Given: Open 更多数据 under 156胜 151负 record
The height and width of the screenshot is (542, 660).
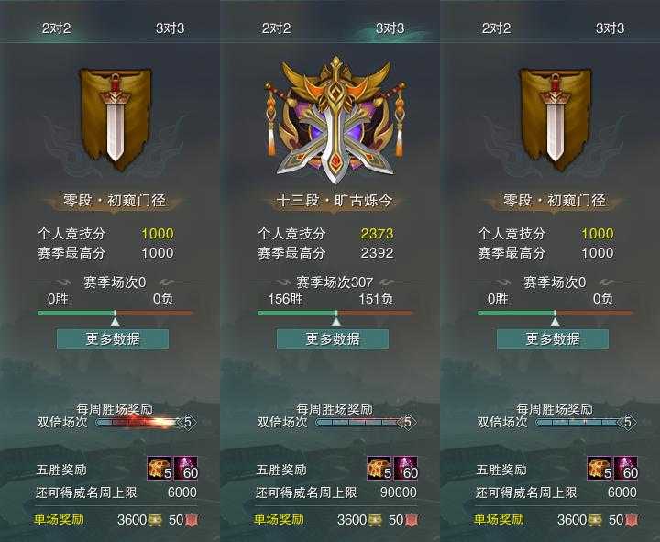Looking at the screenshot, I should coord(333,339).
